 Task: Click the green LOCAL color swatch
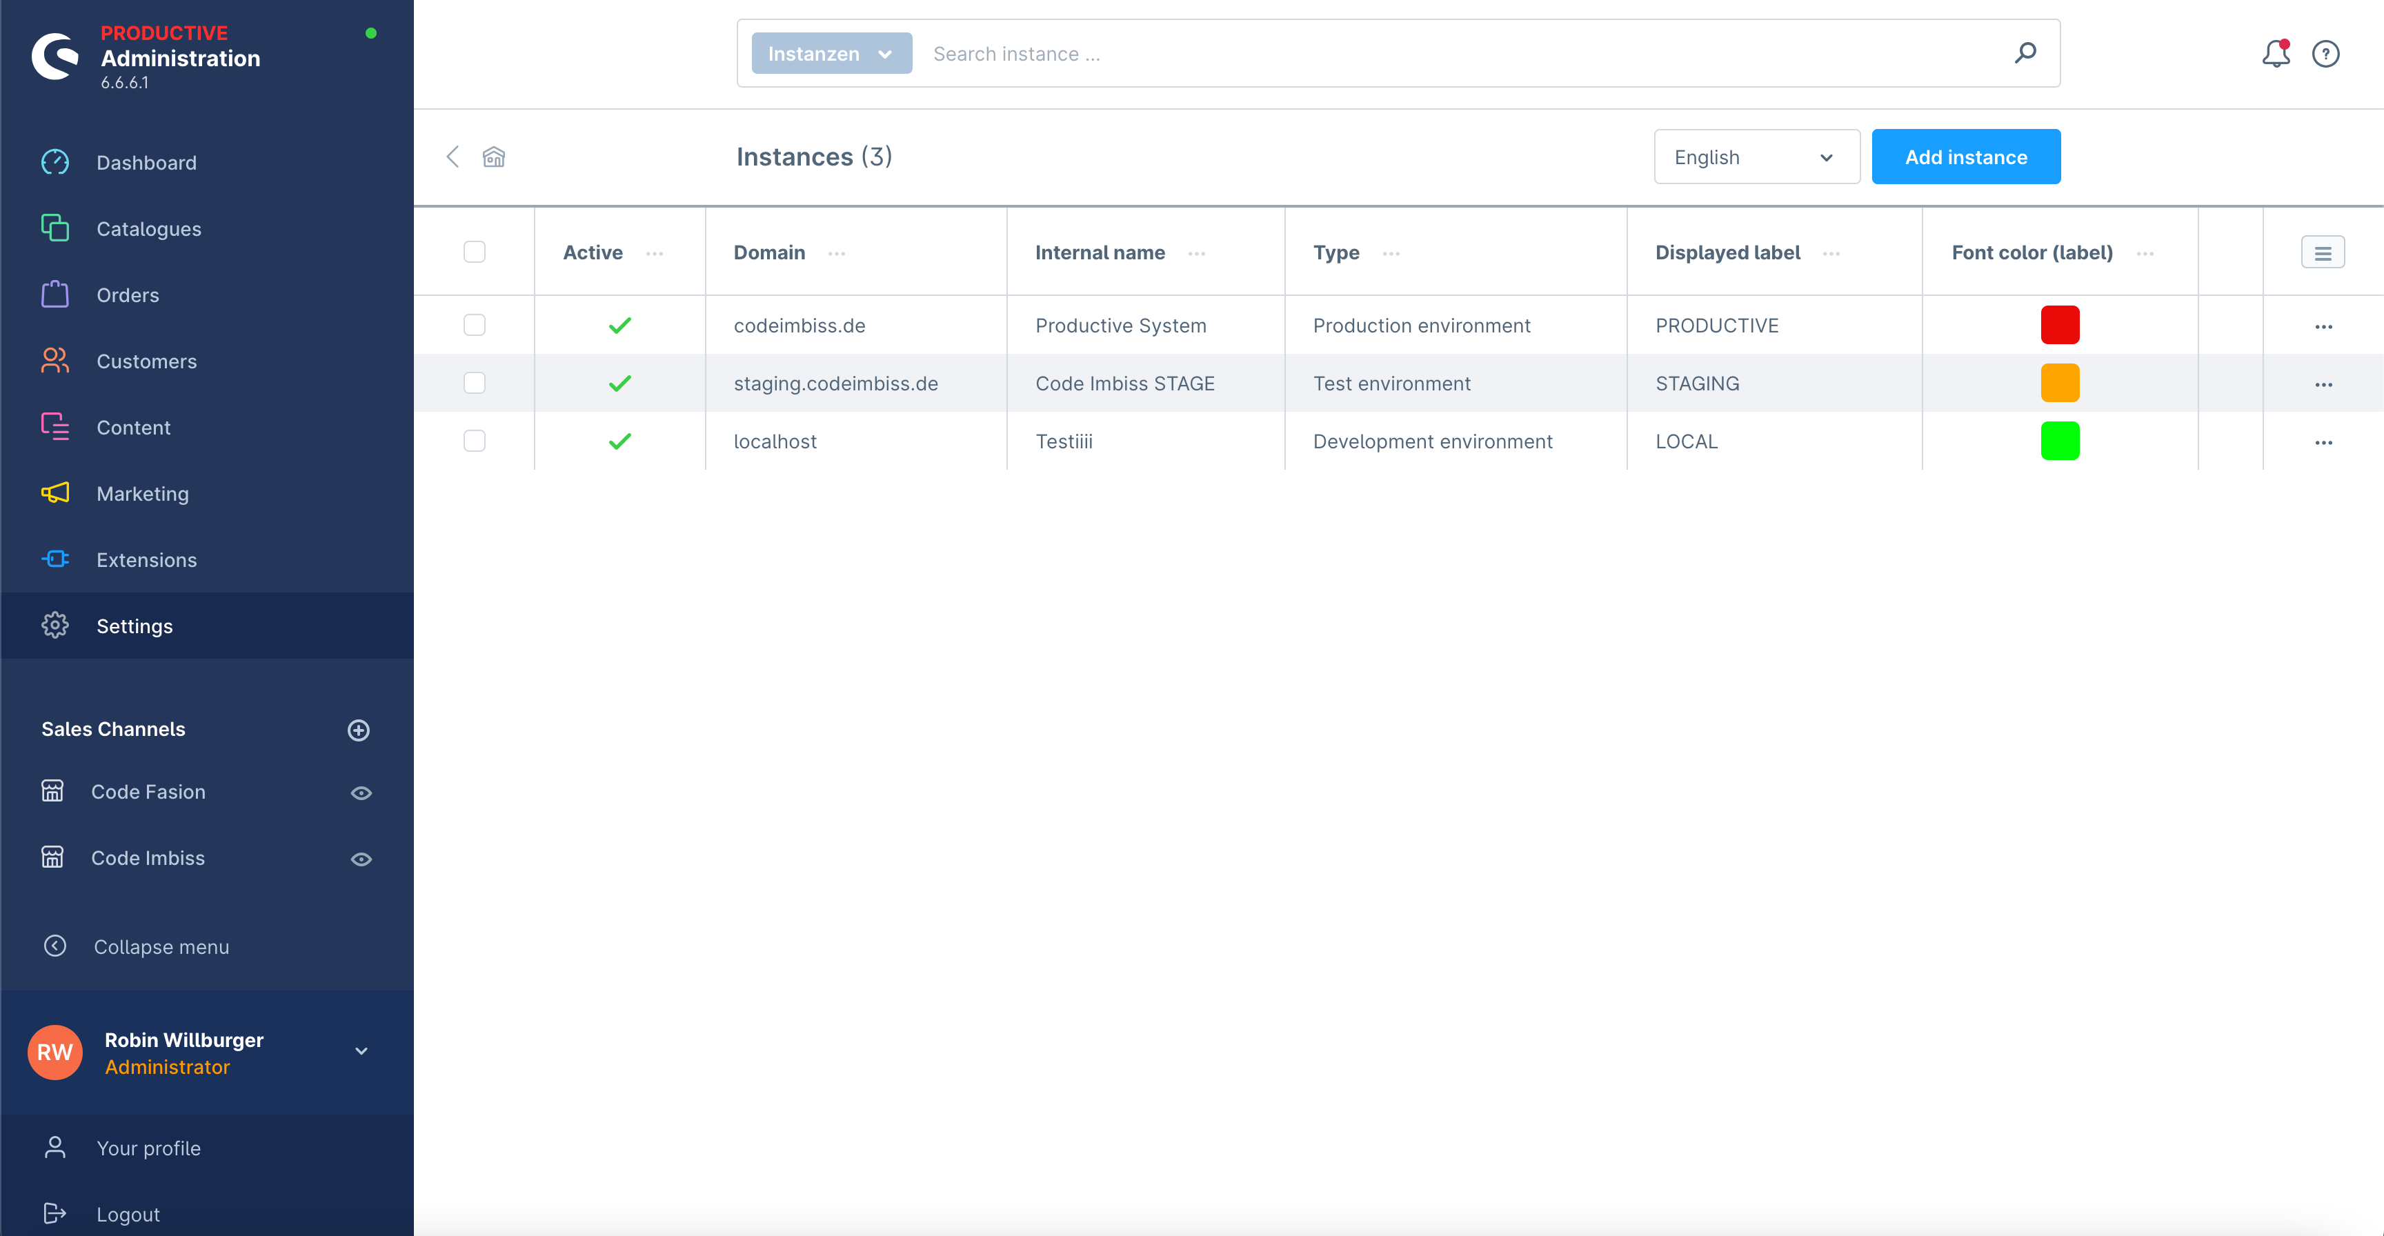(x=2060, y=440)
